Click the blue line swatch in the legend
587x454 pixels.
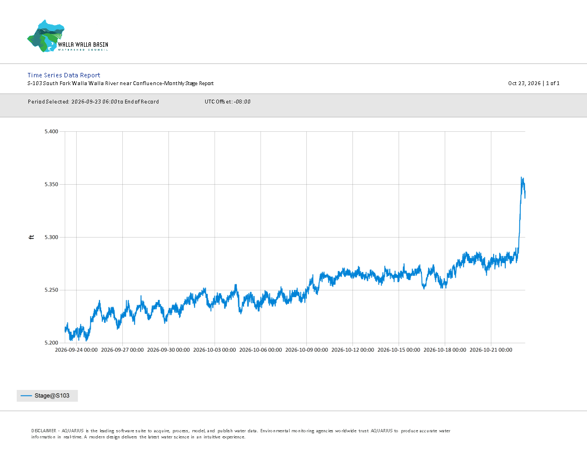pyautogui.click(x=26, y=396)
